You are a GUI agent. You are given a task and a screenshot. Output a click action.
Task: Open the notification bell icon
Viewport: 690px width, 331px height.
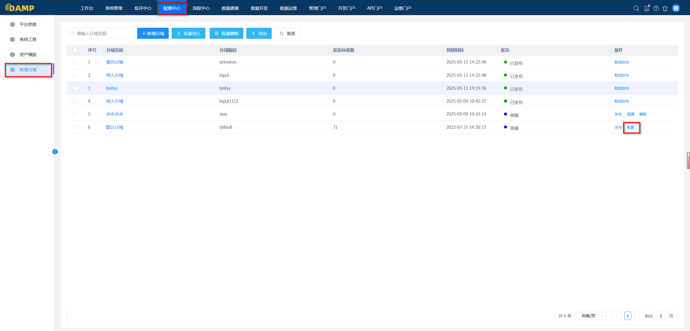[x=665, y=8]
